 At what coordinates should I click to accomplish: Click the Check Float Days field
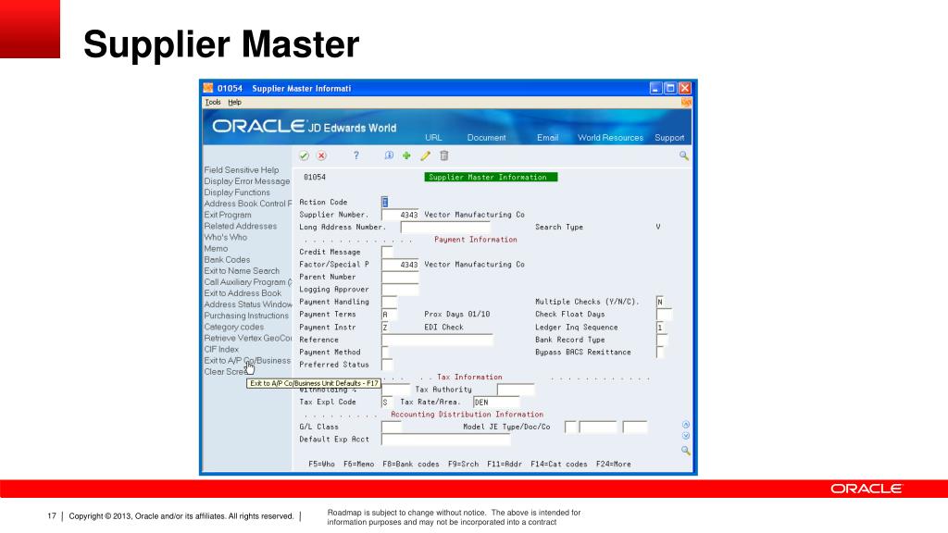point(664,315)
